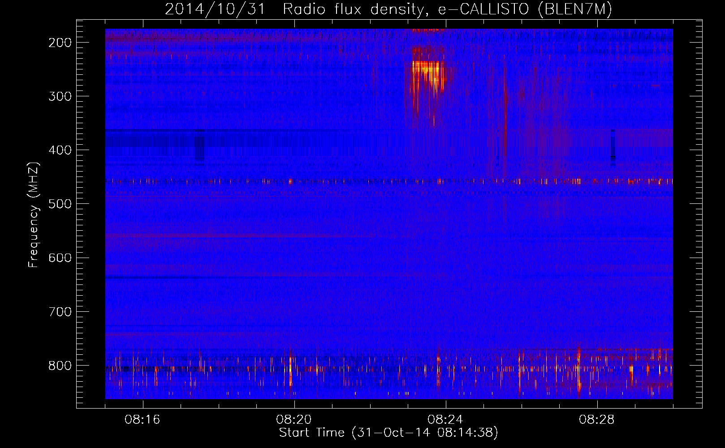Viewport: 725px width, 448px height.
Task: Click the 700 frequency axis label
Action: pos(60,311)
